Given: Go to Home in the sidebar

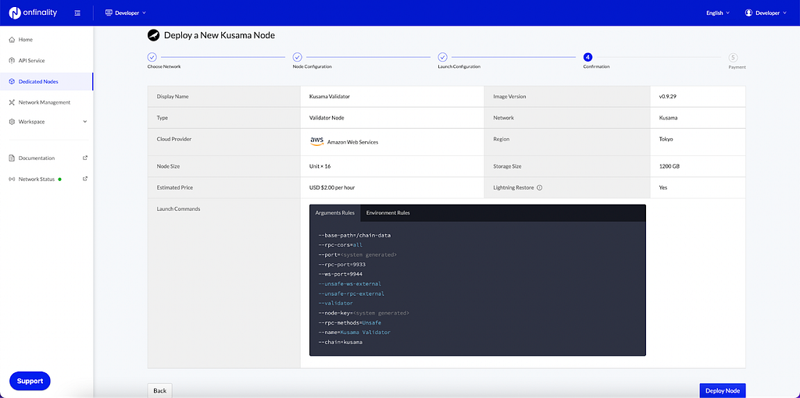Looking at the screenshot, I should [46, 39].
